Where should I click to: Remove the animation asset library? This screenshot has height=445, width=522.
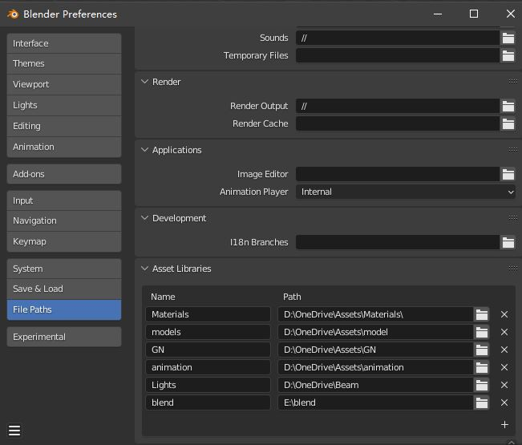(504, 367)
